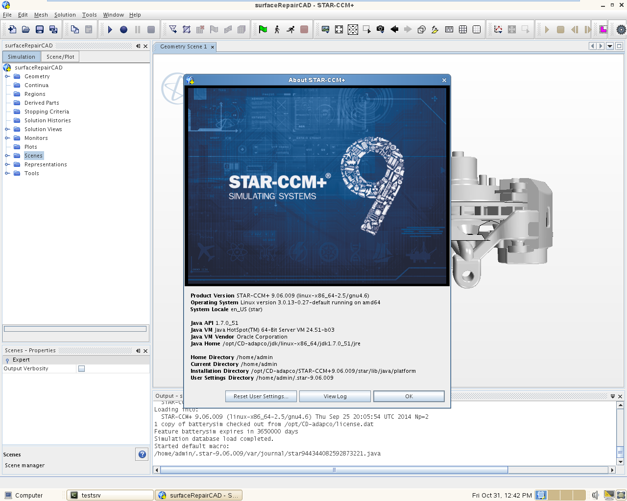Open the Help menu
This screenshot has height=501, width=627.
point(135,15)
